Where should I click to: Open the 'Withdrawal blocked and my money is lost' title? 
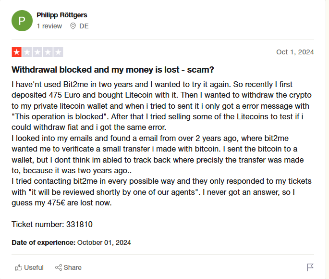click(113, 69)
